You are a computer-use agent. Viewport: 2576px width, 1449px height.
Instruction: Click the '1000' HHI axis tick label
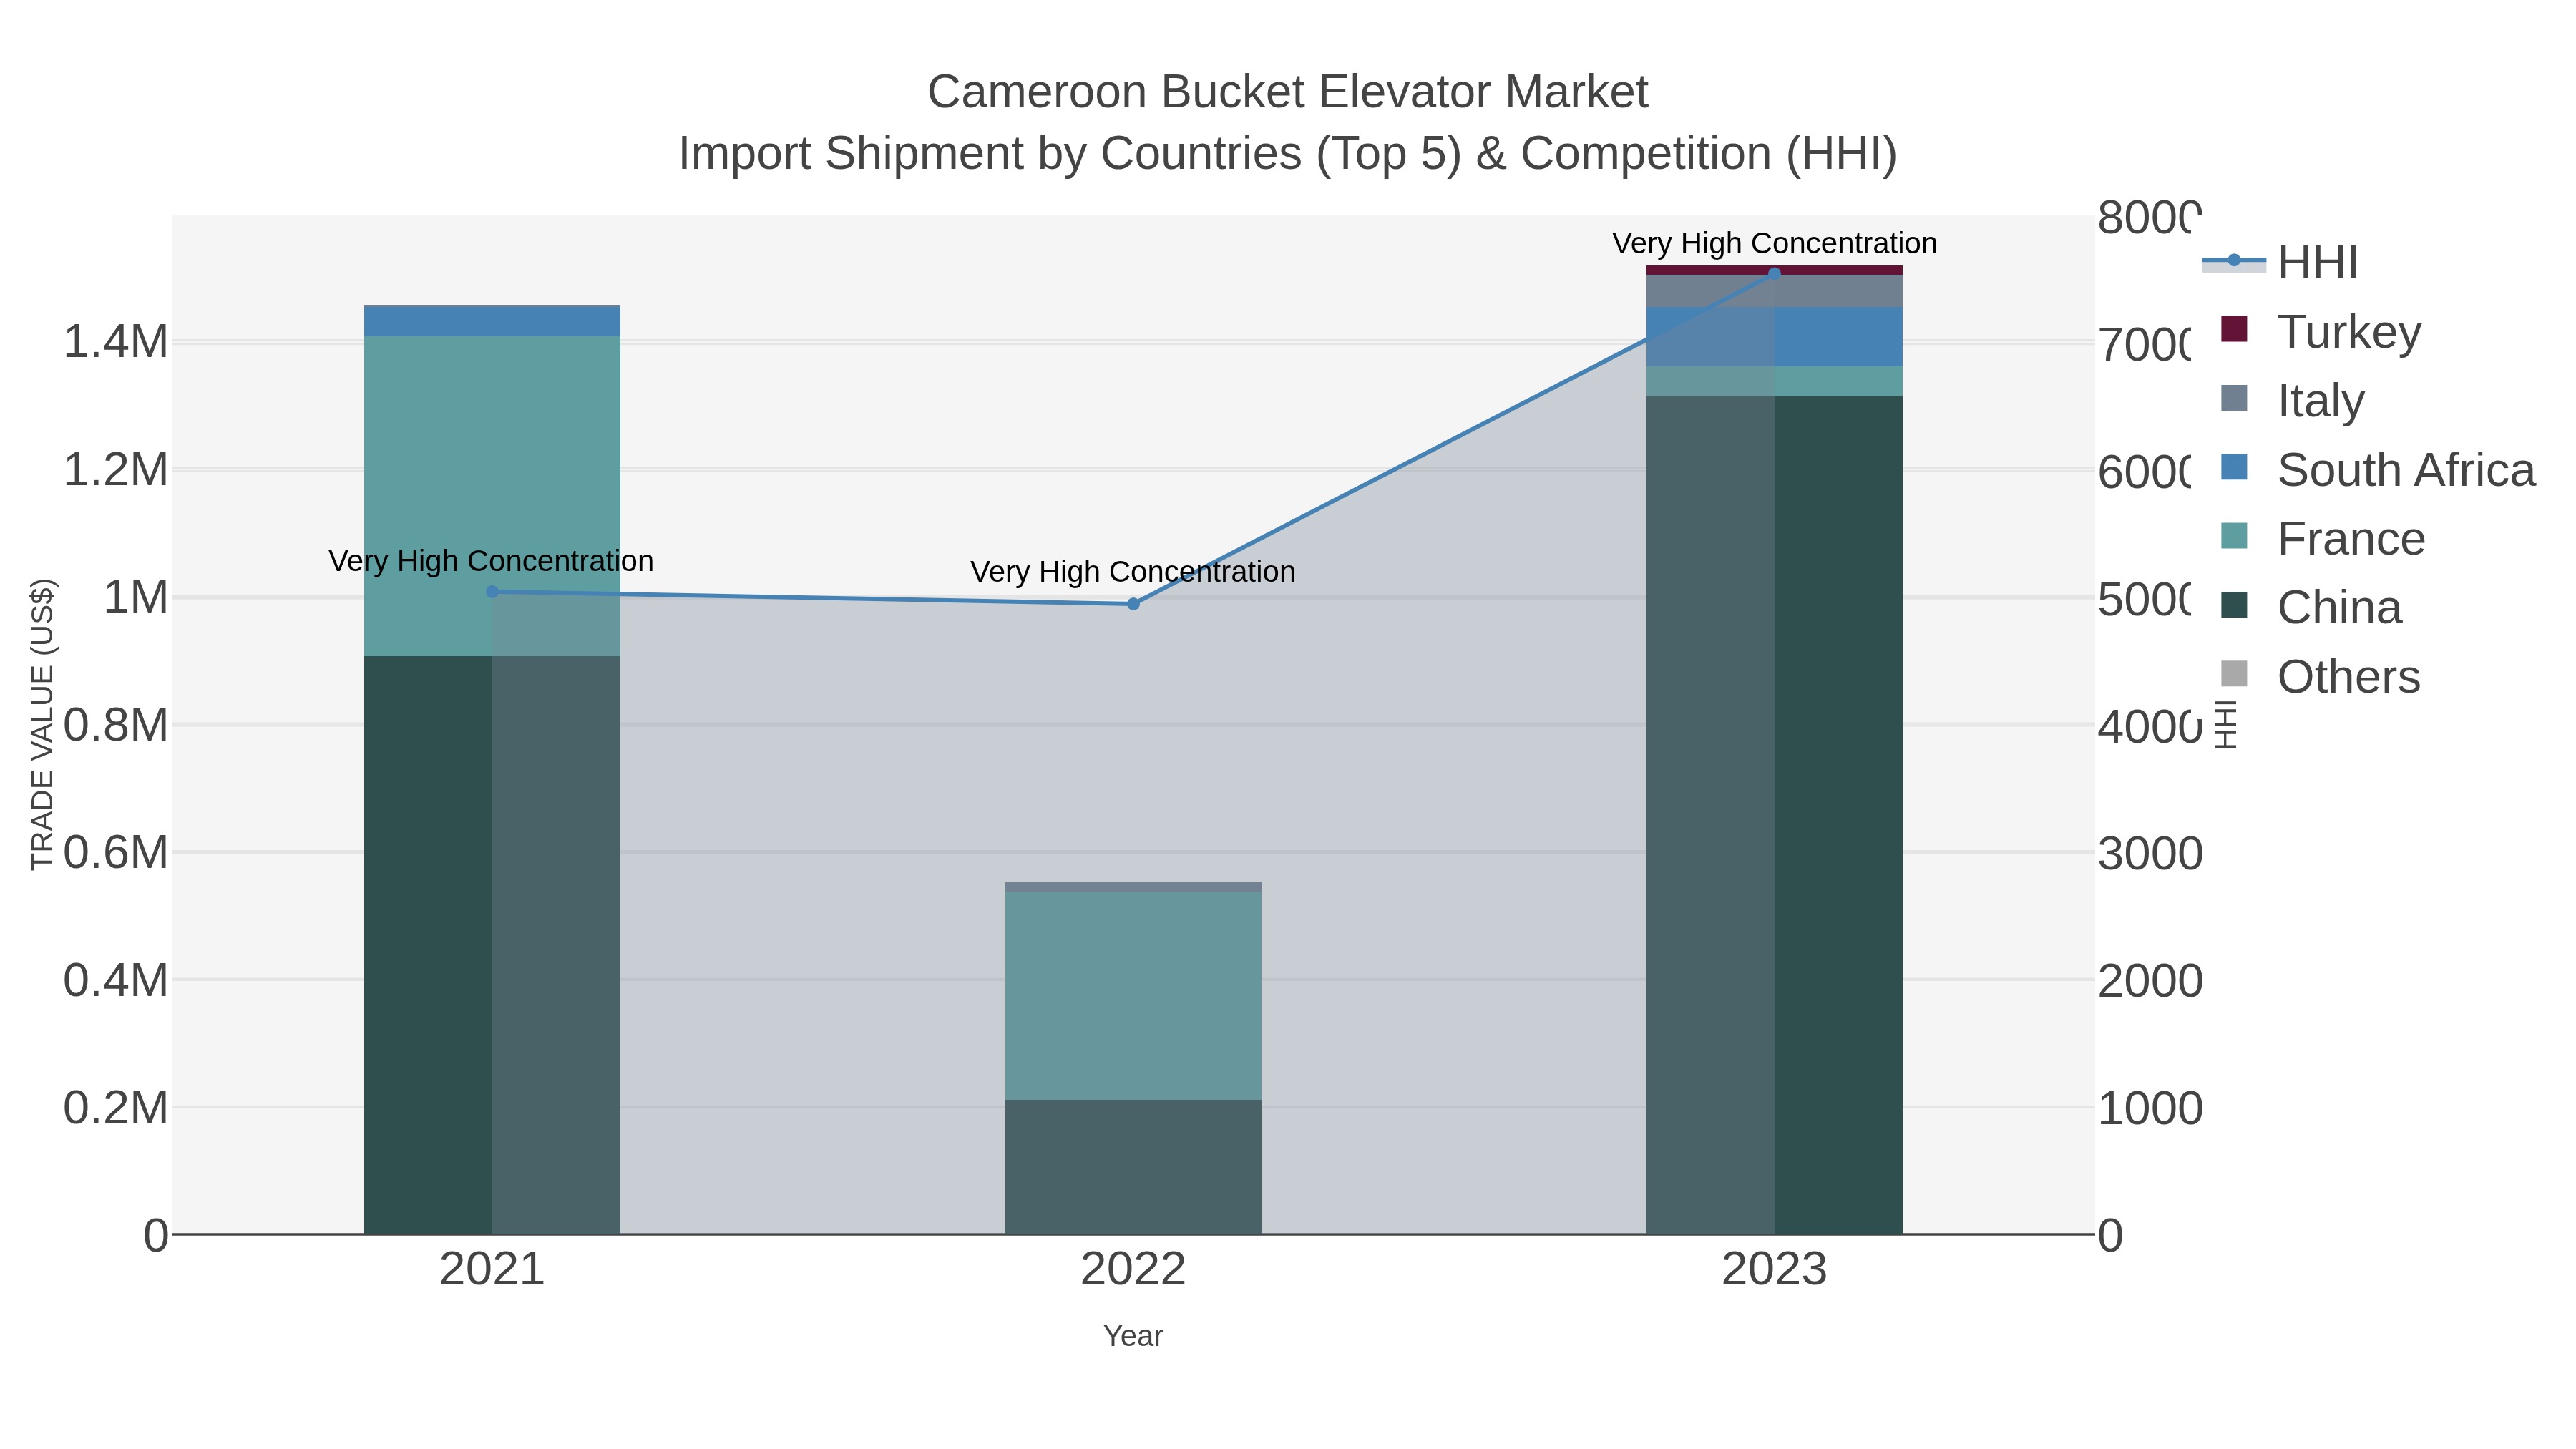click(2150, 1109)
